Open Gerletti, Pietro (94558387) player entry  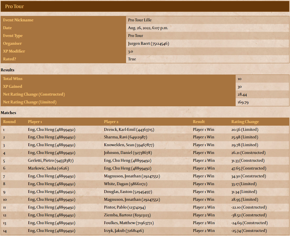coord(51,160)
